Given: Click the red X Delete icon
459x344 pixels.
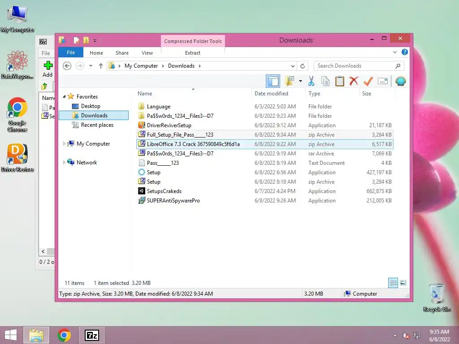Looking at the screenshot, I should pos(354,81).
